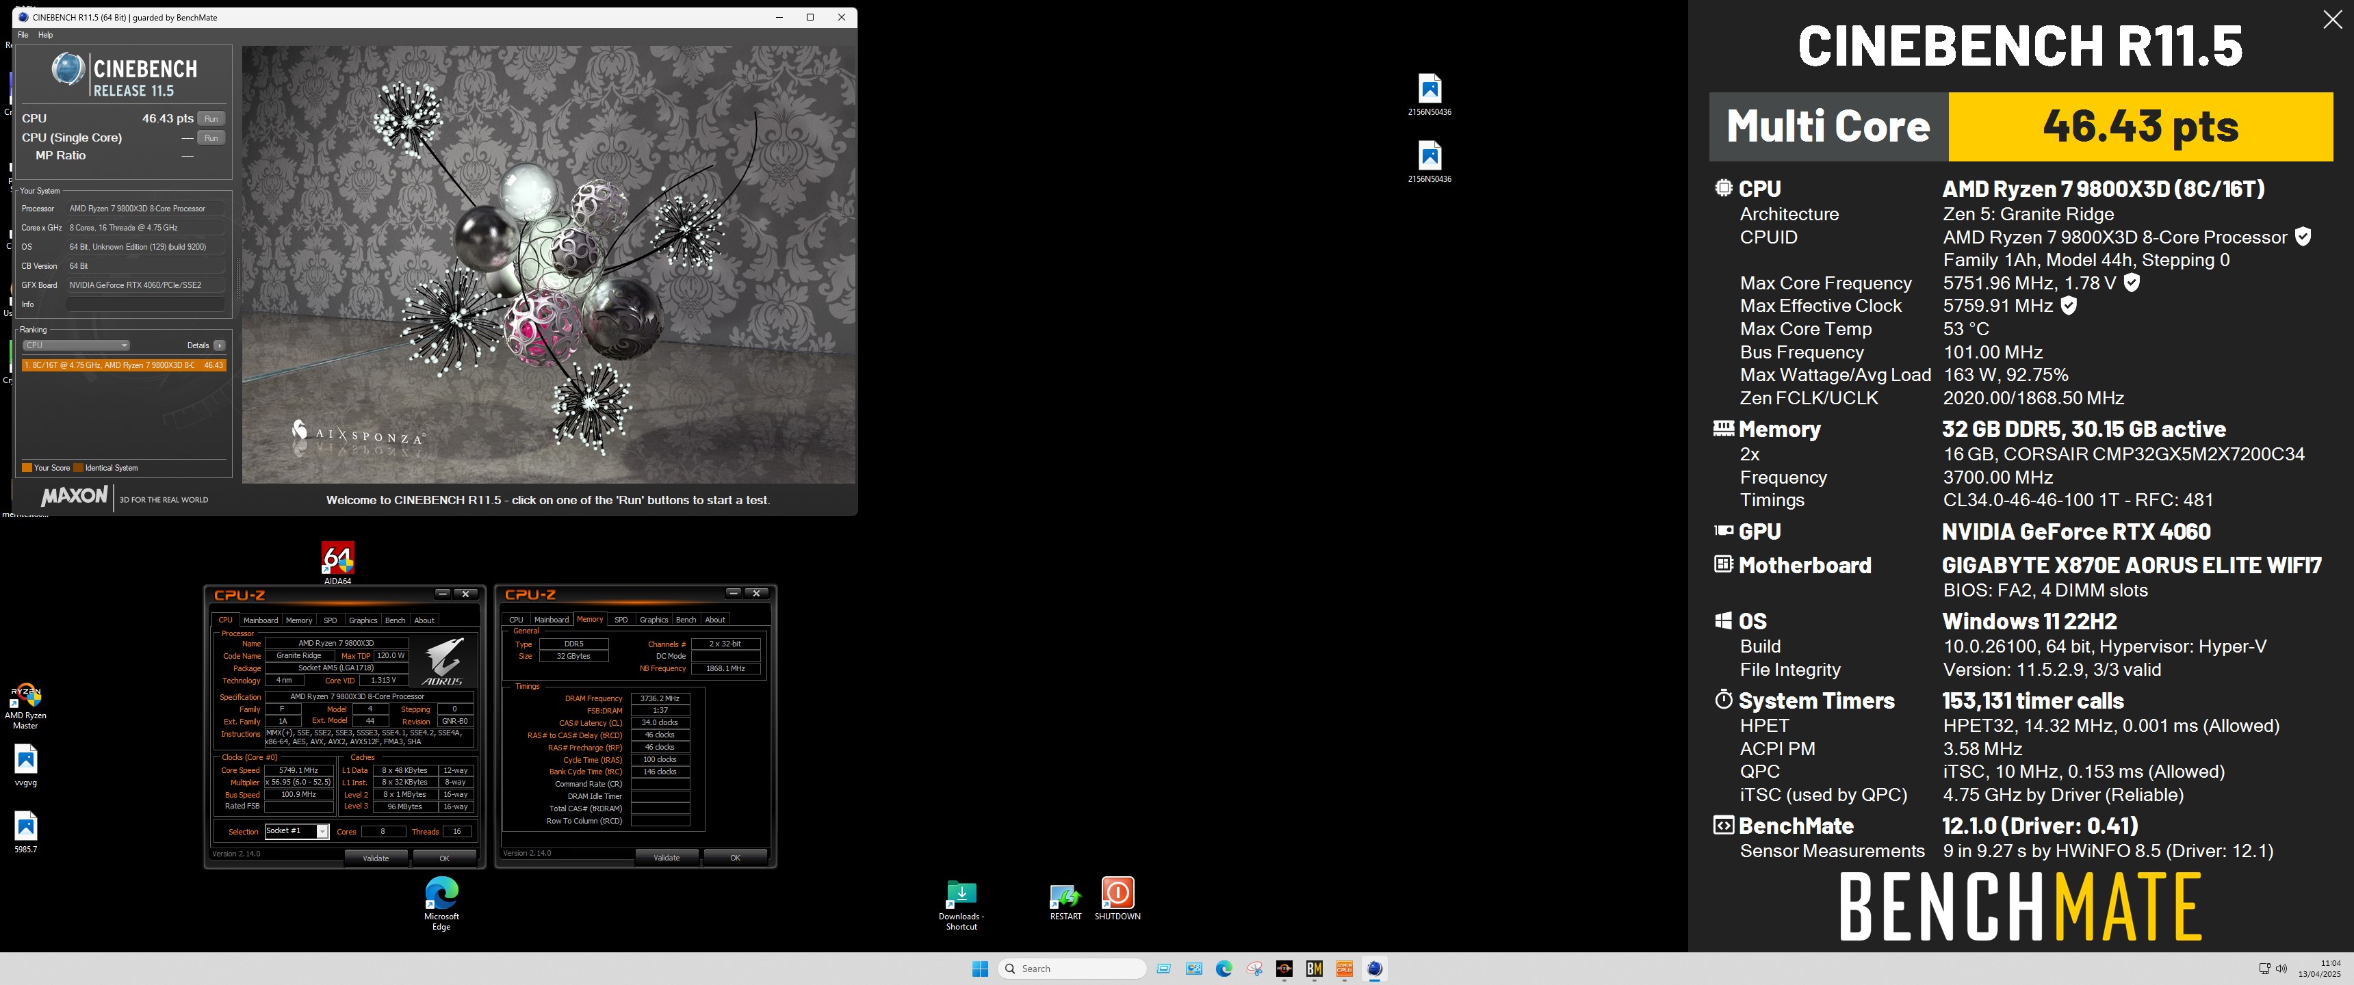Open Graphics tab in Memory CPU-Z window
The height and width of the screenshot is (985, 2354).
pyautogui.click(x=654, y=620)
